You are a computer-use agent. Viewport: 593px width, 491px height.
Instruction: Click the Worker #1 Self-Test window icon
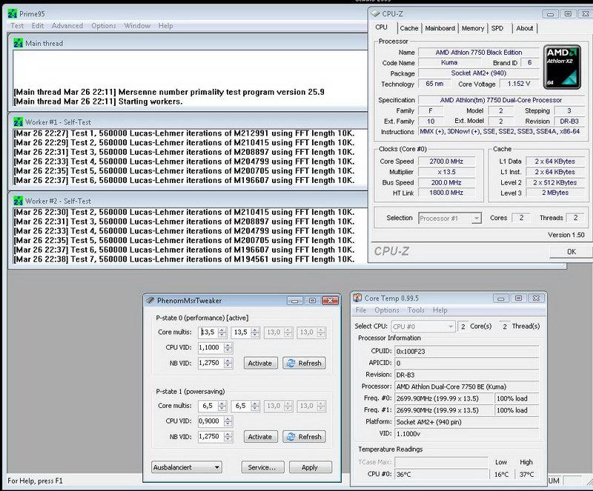18,122
